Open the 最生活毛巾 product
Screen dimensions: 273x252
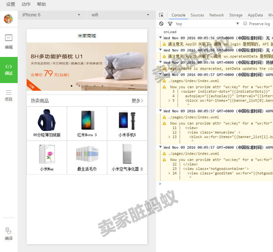(x=87, y=158)
